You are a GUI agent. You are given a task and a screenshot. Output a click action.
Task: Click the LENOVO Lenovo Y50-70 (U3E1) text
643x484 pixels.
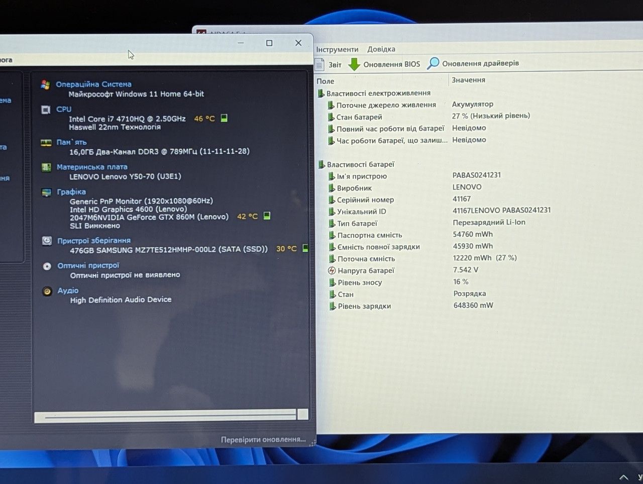[x=125, y=176]
